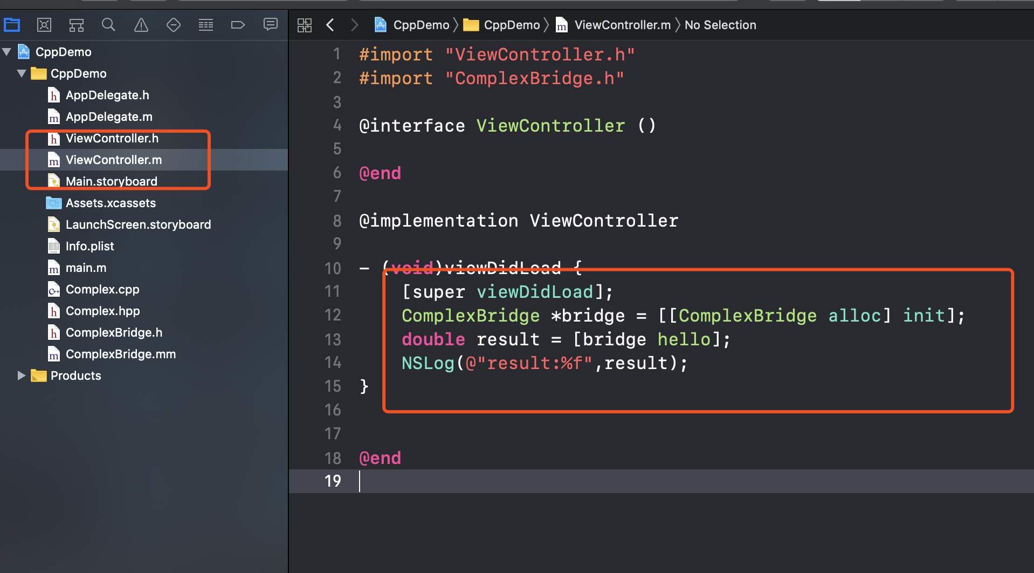
Task: Click the @interface ViewController declaration
Action: 507,126
